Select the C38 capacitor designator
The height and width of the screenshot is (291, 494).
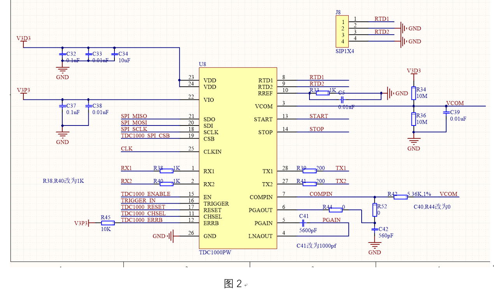[97, 106]
